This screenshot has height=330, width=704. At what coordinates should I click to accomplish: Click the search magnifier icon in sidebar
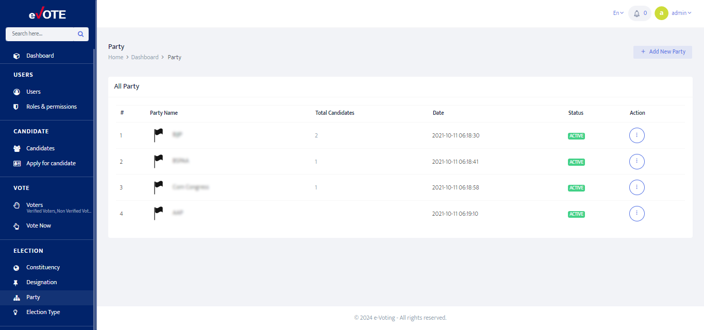click(x=80, y=34)
